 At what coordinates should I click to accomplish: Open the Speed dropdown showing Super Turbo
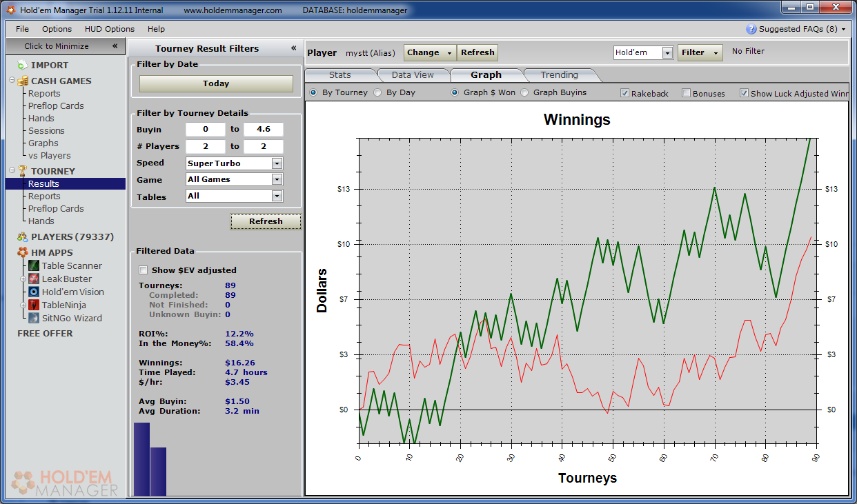tap(277, 163)
